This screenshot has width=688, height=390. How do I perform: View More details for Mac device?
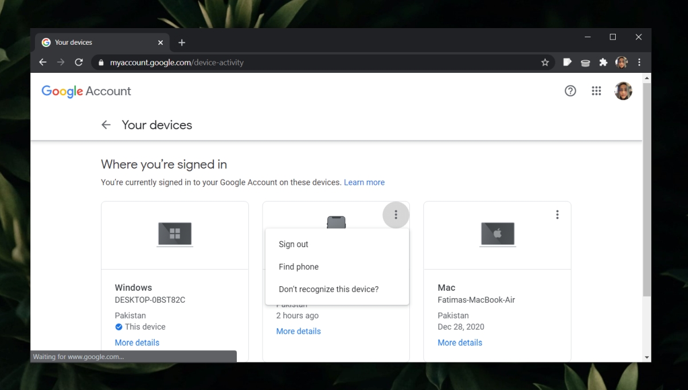pyautogui.click(x=460, y=342)
